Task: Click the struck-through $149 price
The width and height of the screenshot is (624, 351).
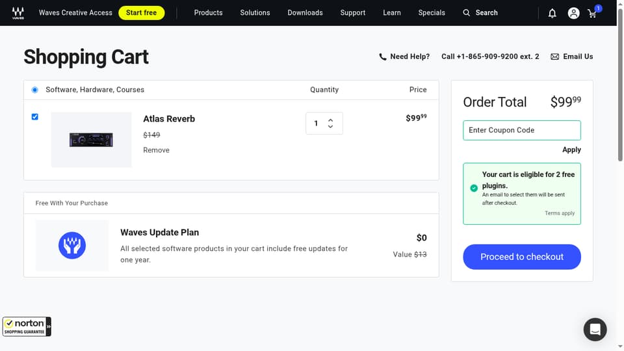Action: click(151, 135)
